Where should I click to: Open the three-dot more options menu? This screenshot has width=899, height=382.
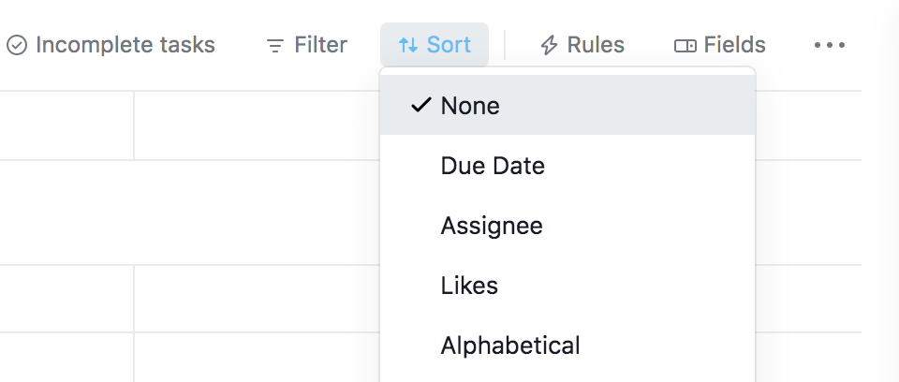tap(830, 45)
